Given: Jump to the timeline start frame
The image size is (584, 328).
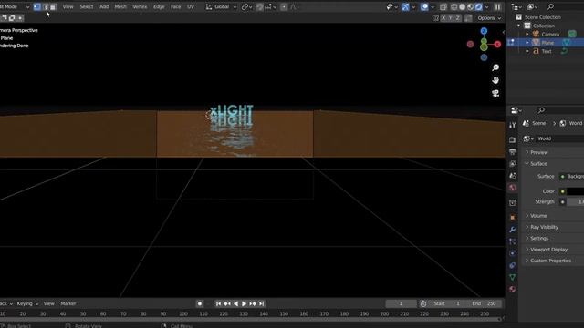Looking at the screenshot, I should (x=218, y=303).
